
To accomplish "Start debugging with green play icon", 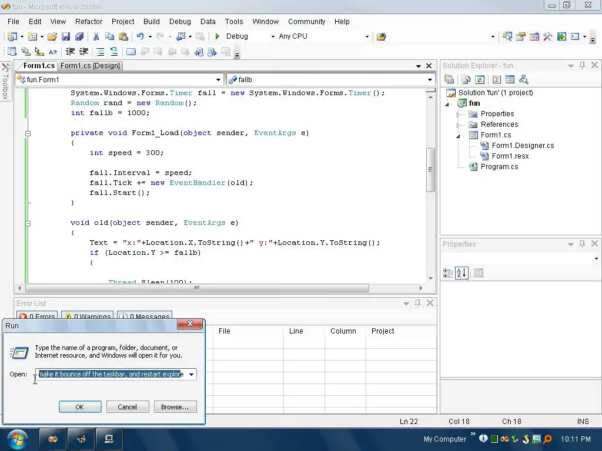I will 218,36.
